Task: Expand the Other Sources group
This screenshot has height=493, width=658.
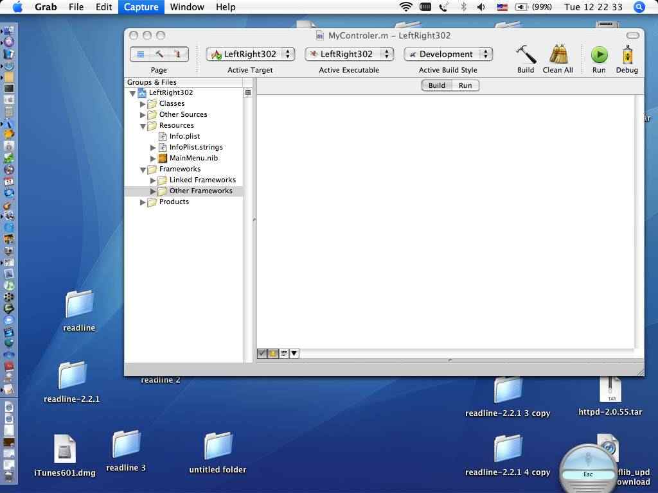Action: [143, 114]
